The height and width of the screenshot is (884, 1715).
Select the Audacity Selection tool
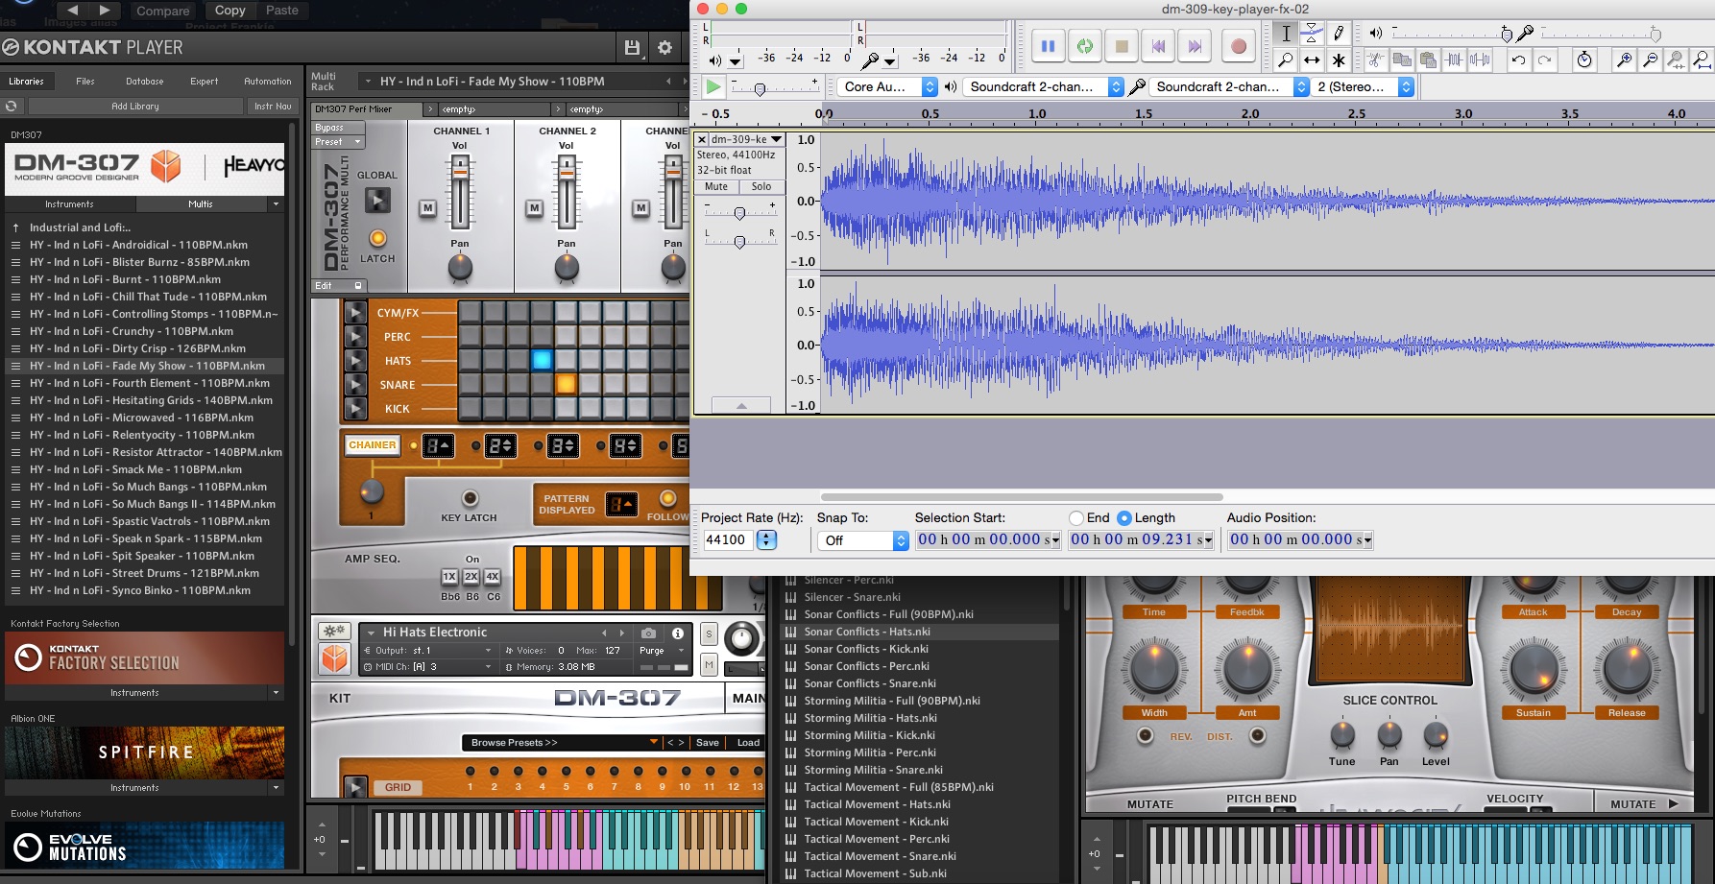(1286, 34)
